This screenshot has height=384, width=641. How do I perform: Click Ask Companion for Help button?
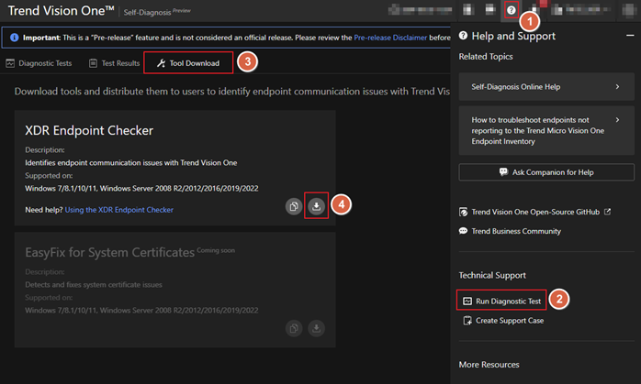[545, 171]
